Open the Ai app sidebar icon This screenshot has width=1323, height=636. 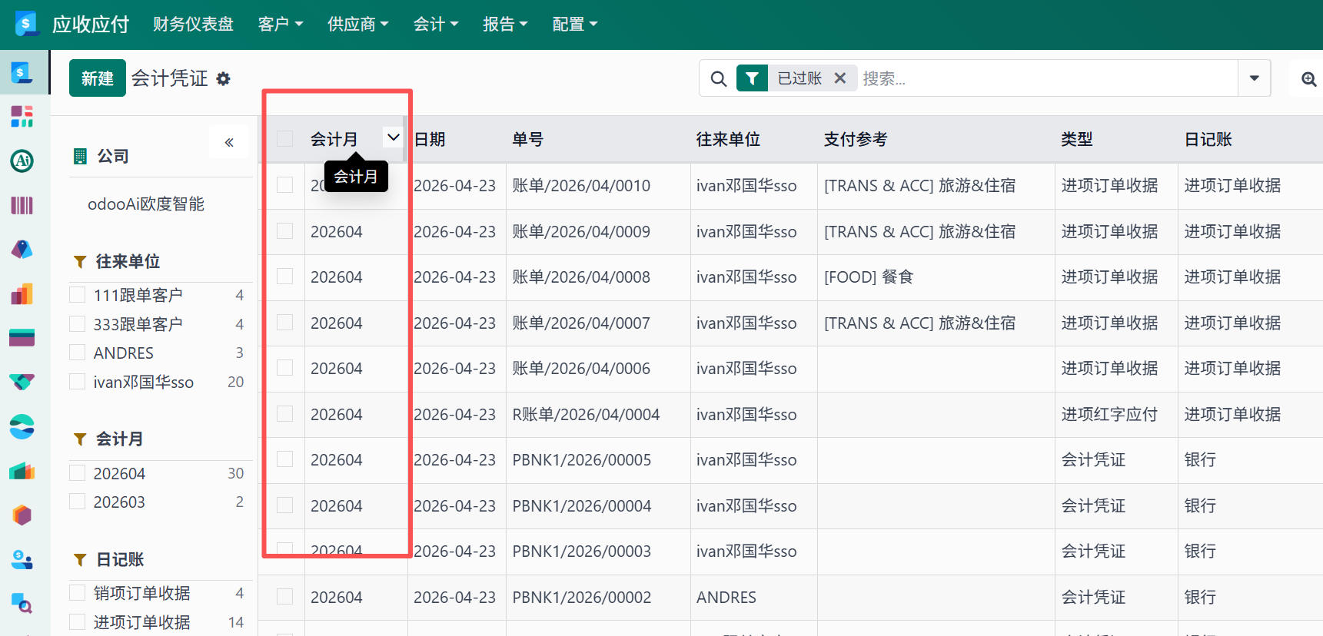click(x=22, y=161)
